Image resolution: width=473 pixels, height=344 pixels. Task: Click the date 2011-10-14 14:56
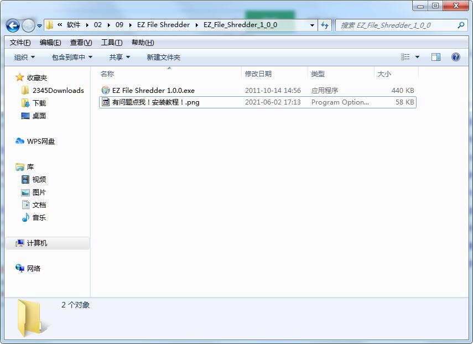click(x=273, y=91)
